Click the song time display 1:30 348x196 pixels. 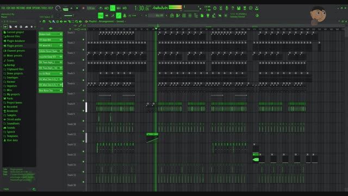pyautogui.click(x=142, y=9)
